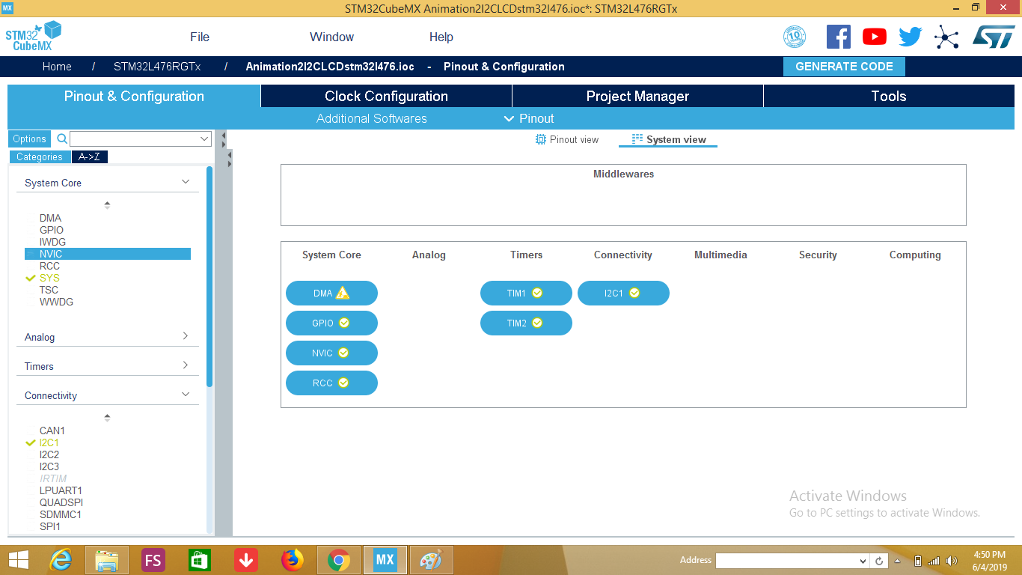This screenshot has width=1022, height=575.
Task: Open the GPIO configuration button
Action: (x=331, y=323)
